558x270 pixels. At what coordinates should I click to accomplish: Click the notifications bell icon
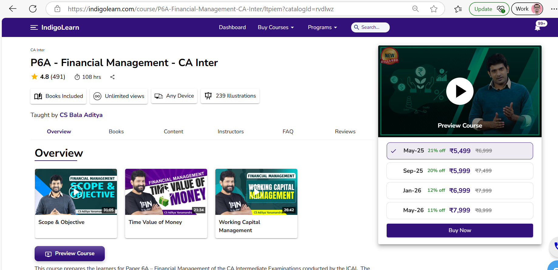pyautogui.click(x=537, y=28)
